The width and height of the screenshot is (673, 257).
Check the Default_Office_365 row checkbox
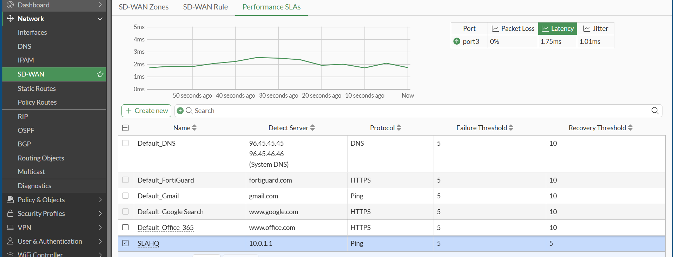(125, 227)
